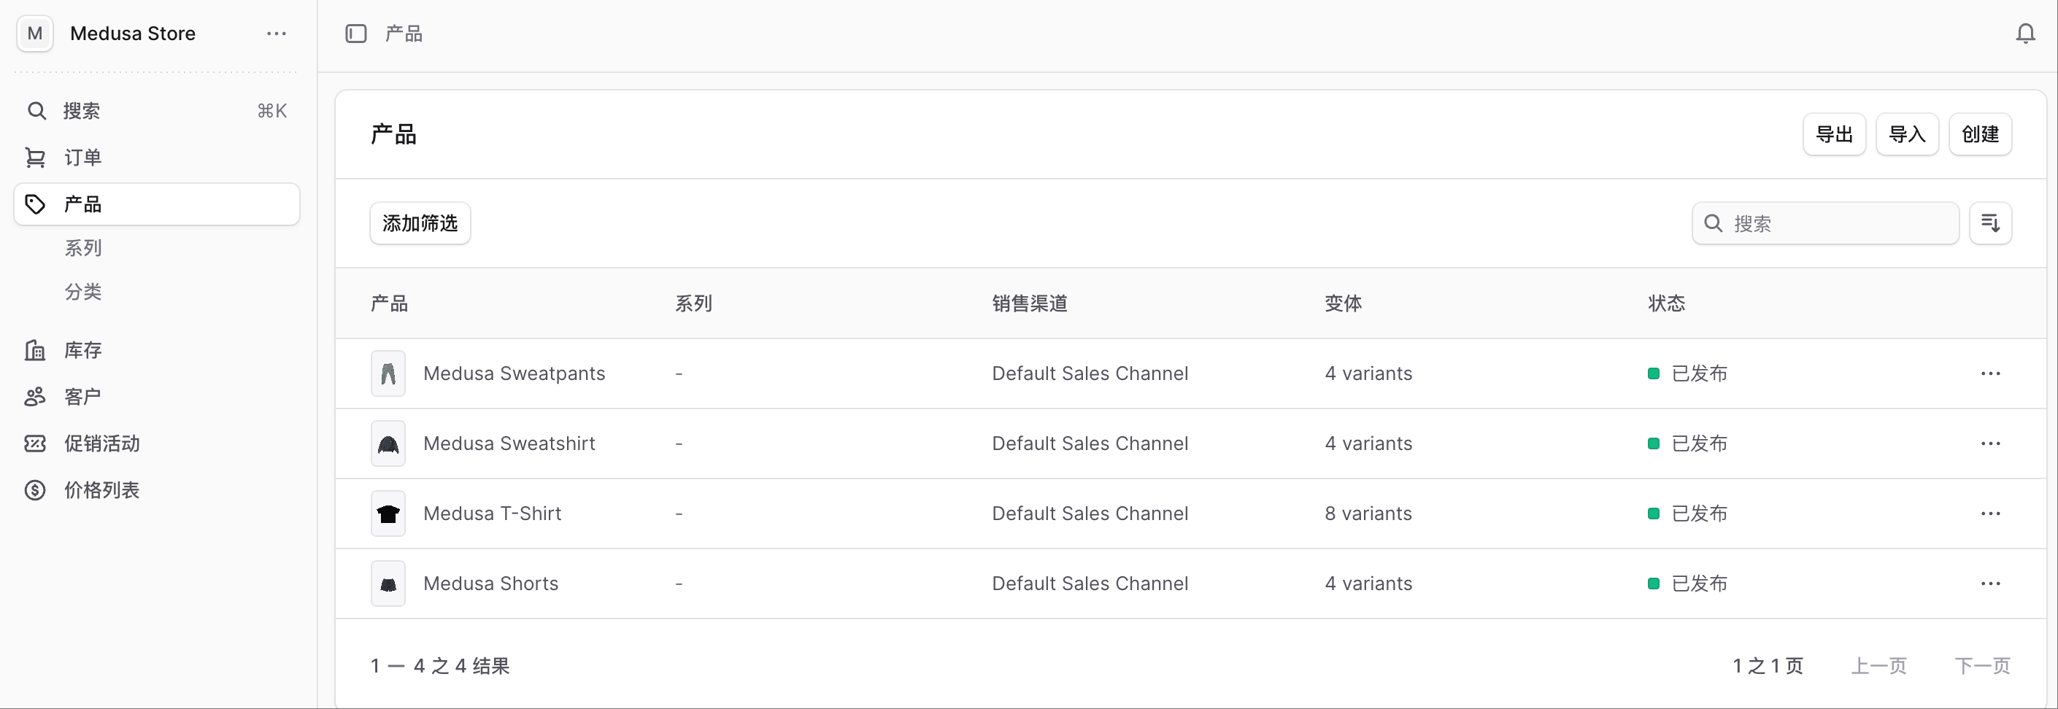
Task: Click the 导出 export button
Action: pyautogui.click(x=1833, y=134)
